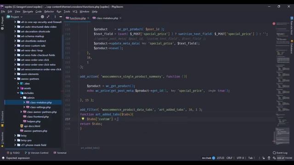Click the 1: Project side tab
Image resolution: width=294 pixels, height=165 pixels.
pos(2,23)
